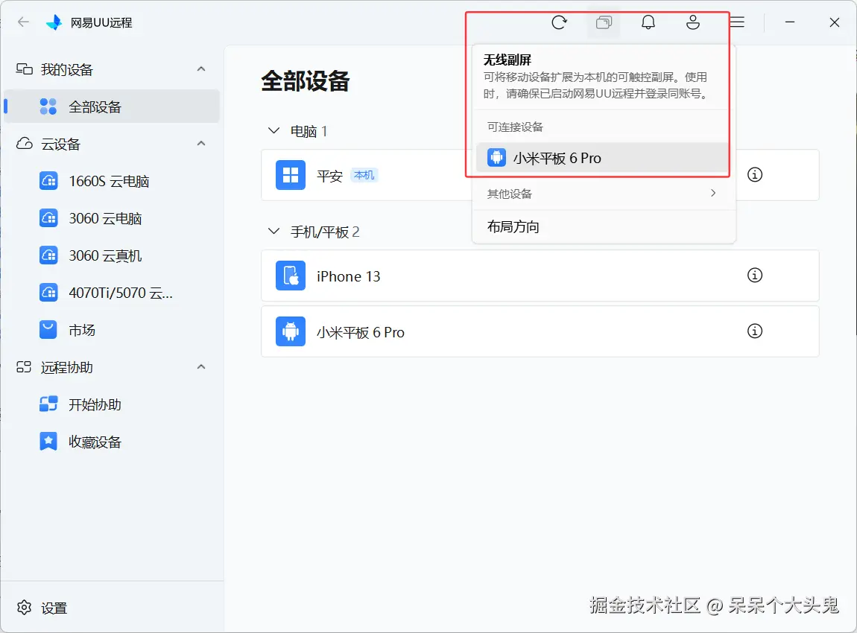
Task: Connect 小米平板 6 Pro in the popup
Action: click(x=604, y=158)
